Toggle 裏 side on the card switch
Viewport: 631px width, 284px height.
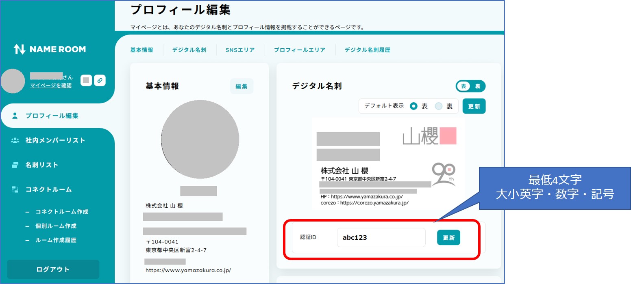pyautogui.click(x=478, y=86)
